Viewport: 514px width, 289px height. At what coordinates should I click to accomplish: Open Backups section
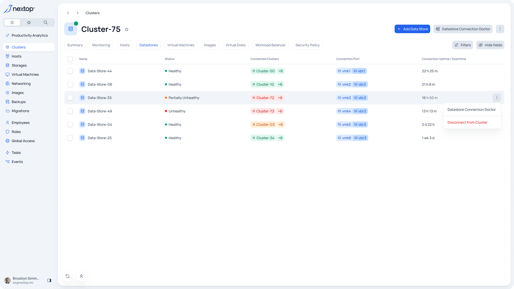click(29, 102)
